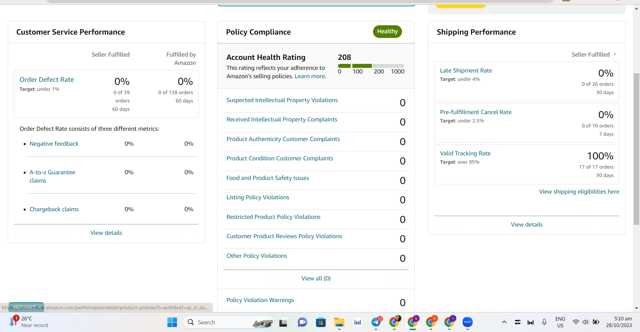The width and height of the screenshot is (640, 332).
Task: Click the page scrollbar up arrow
Action: pos(637,9)
